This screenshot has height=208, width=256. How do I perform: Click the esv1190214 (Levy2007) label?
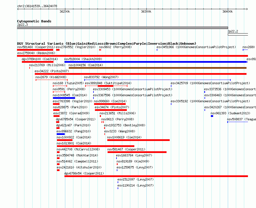pos(135,186)
